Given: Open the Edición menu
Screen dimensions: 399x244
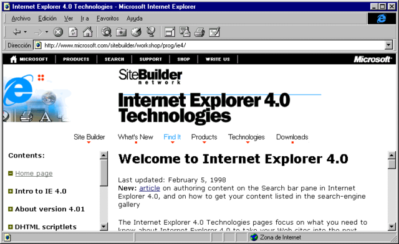Looking at the screenshot, I should [x=47, y=19].
